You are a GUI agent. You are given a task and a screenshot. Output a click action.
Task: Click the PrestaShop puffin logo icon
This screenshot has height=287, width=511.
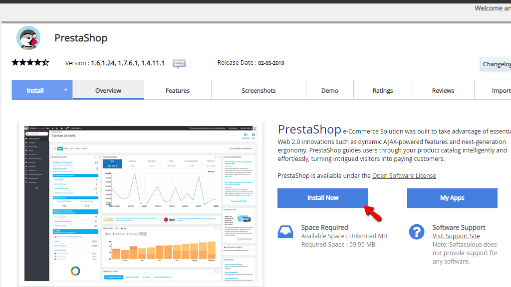coord(28,38)
